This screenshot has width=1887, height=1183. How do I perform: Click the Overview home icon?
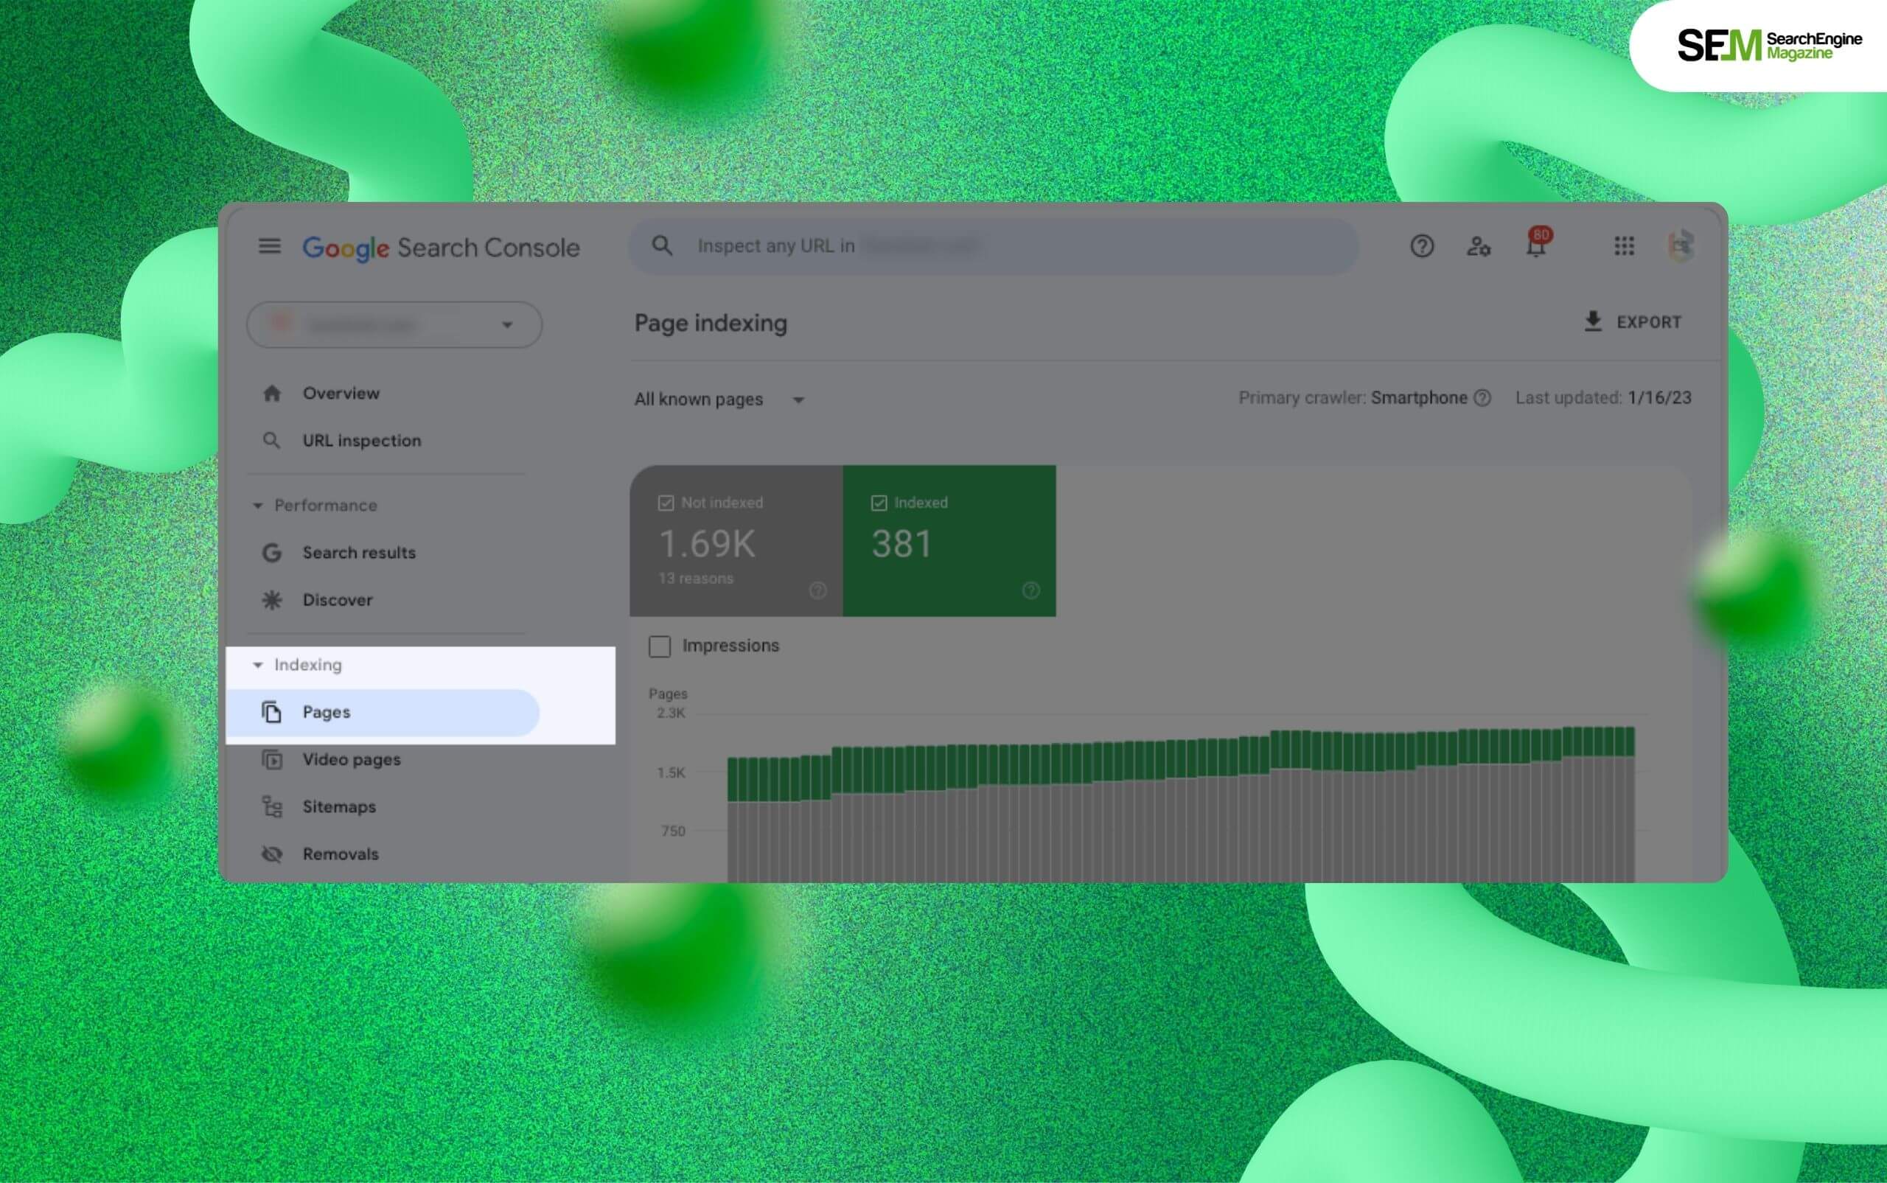pyautogui.click(x=271, y=394)
